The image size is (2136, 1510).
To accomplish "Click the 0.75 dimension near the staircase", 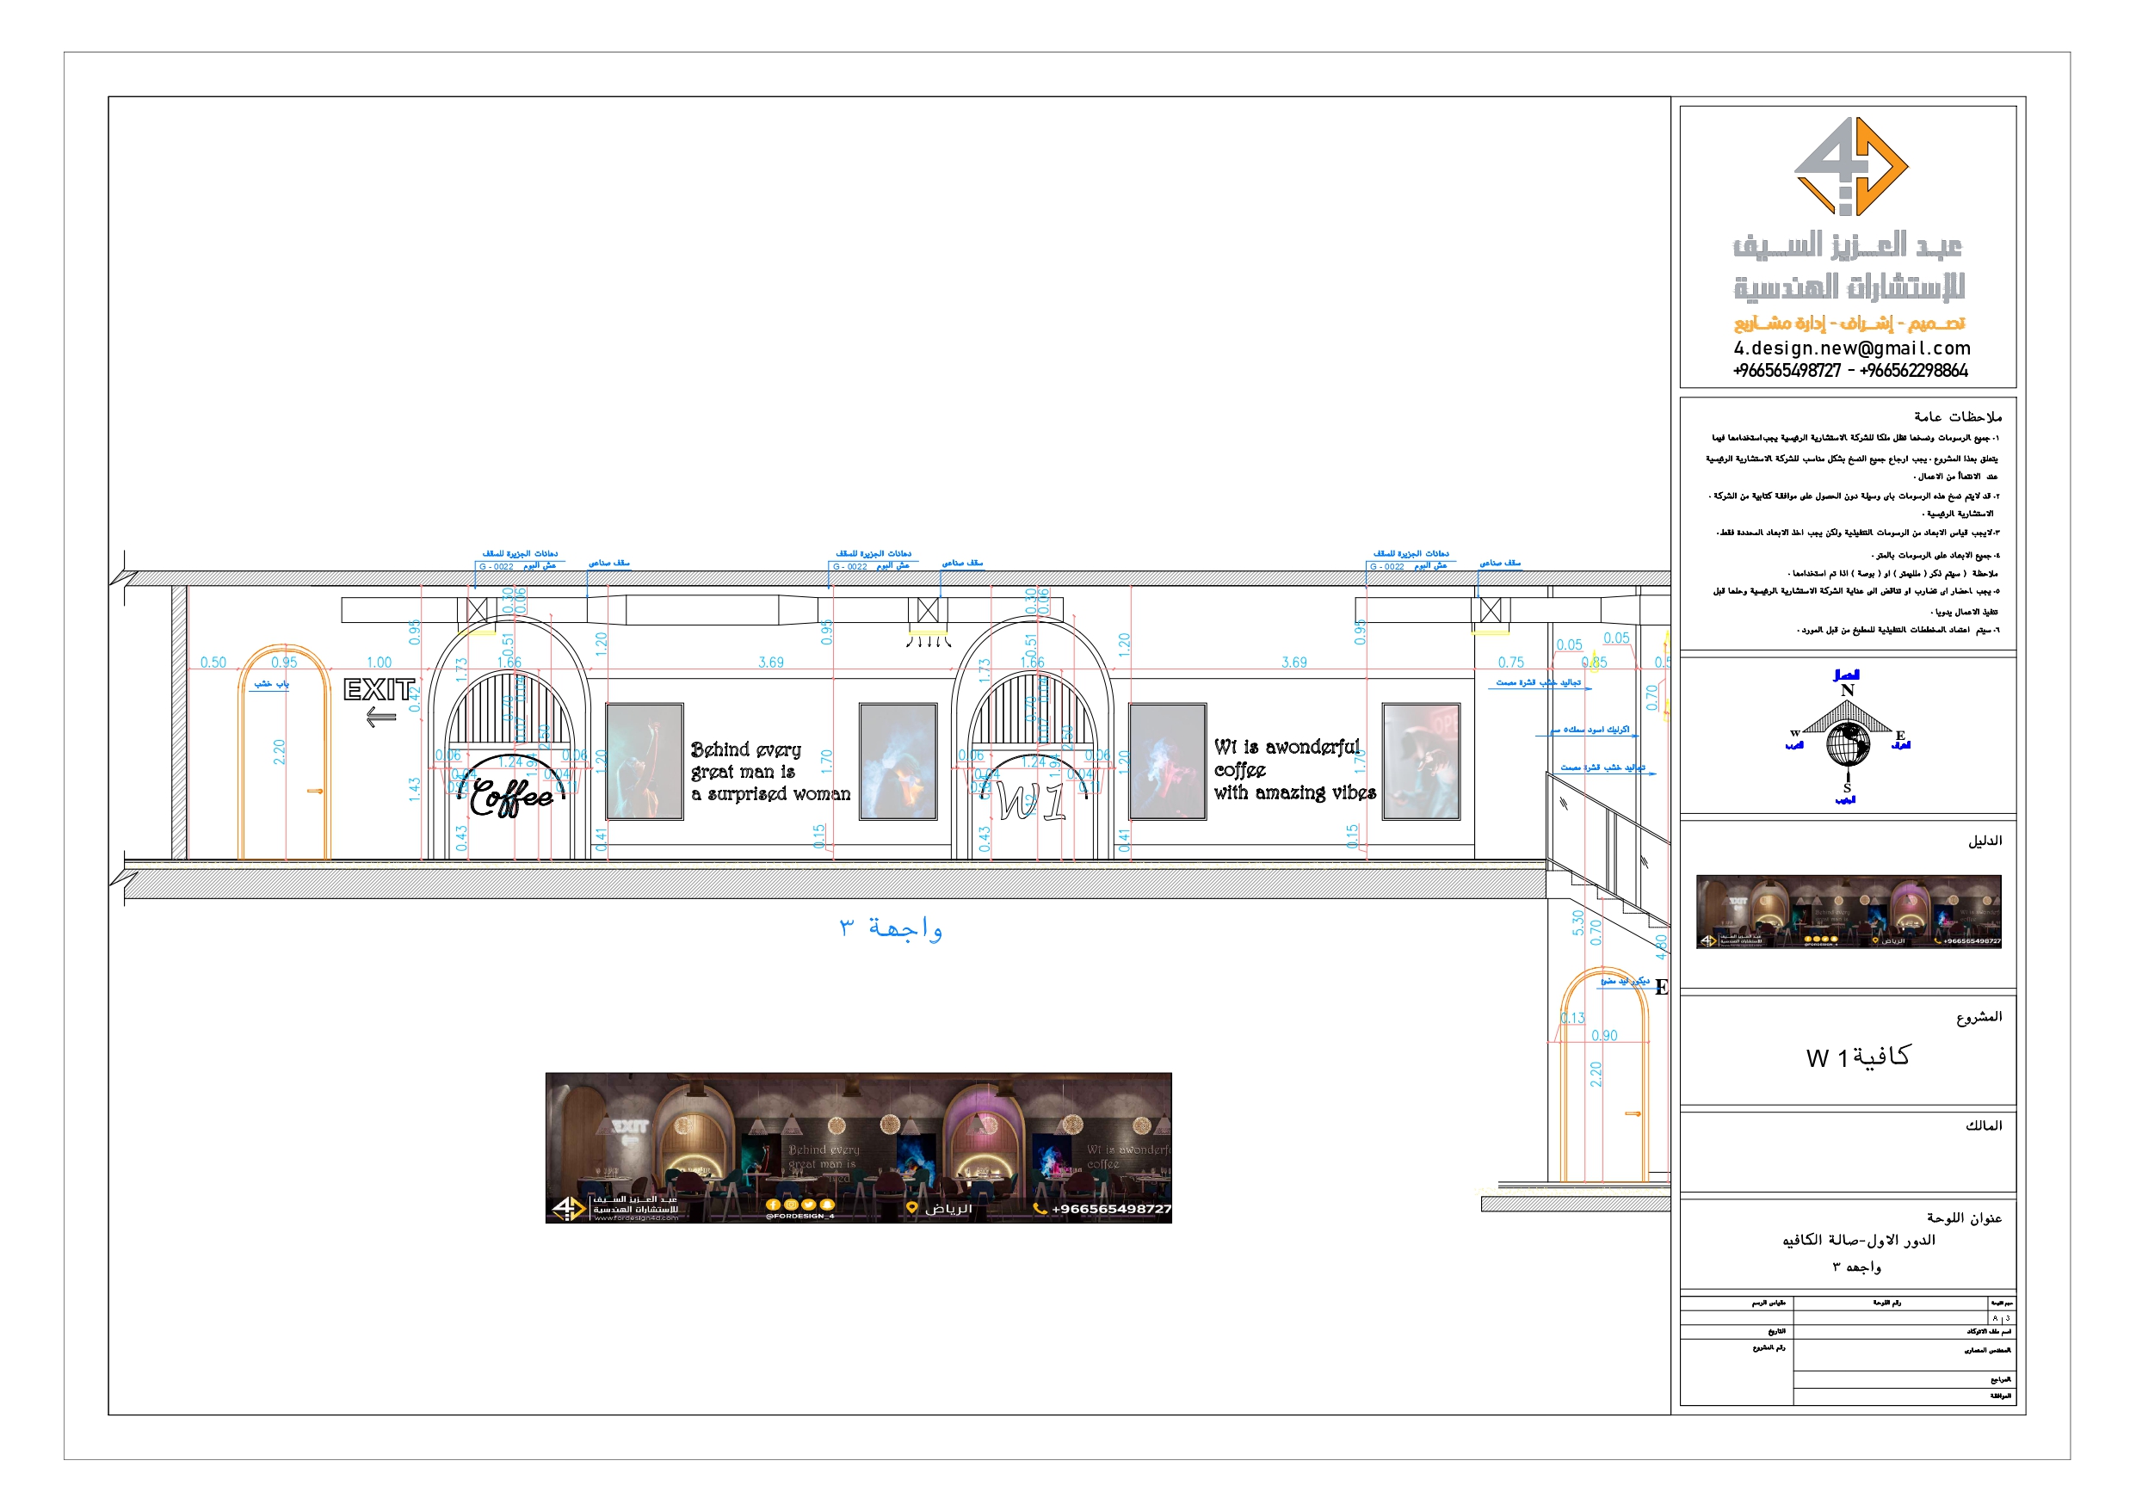I will click(1511, 662).
